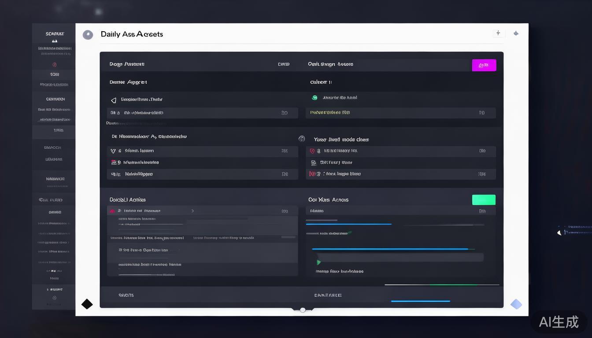The height and width of the screenshot is (338, 592).
Task: Select the highlighted sidebar item below the red icon
Action: click(x=55, y=74)
